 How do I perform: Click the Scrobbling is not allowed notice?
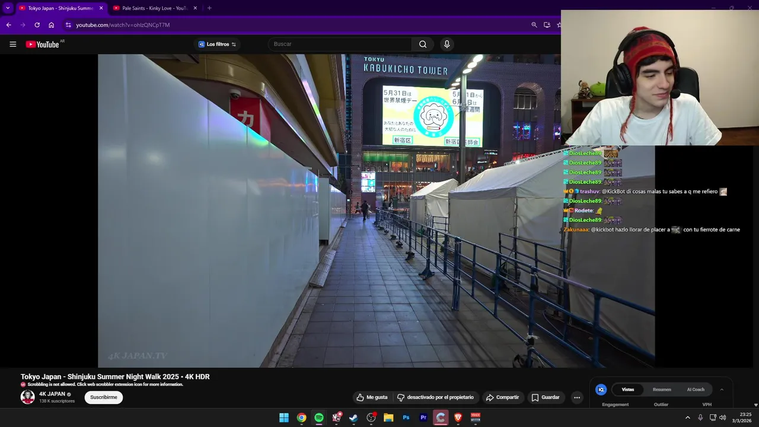click(x=105, y=384)
